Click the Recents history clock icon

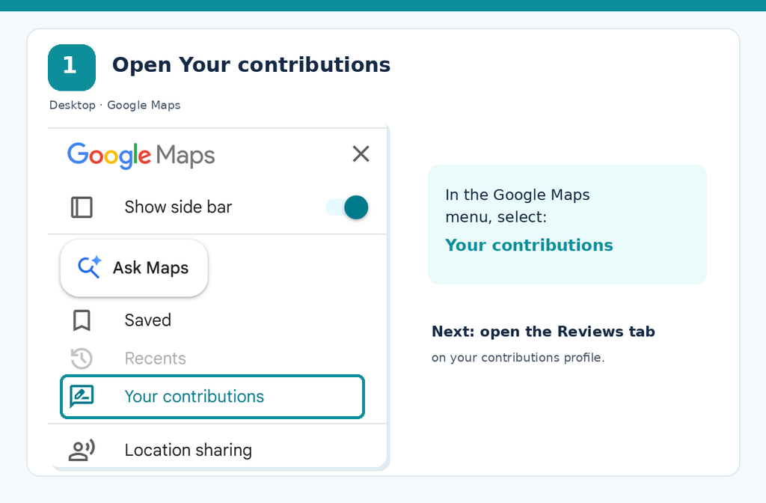click(82, 359)
